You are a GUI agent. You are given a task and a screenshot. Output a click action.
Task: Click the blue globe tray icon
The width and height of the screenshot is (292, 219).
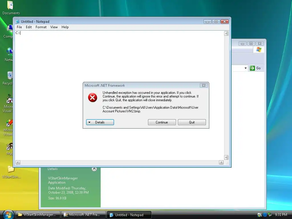[265, 215]
